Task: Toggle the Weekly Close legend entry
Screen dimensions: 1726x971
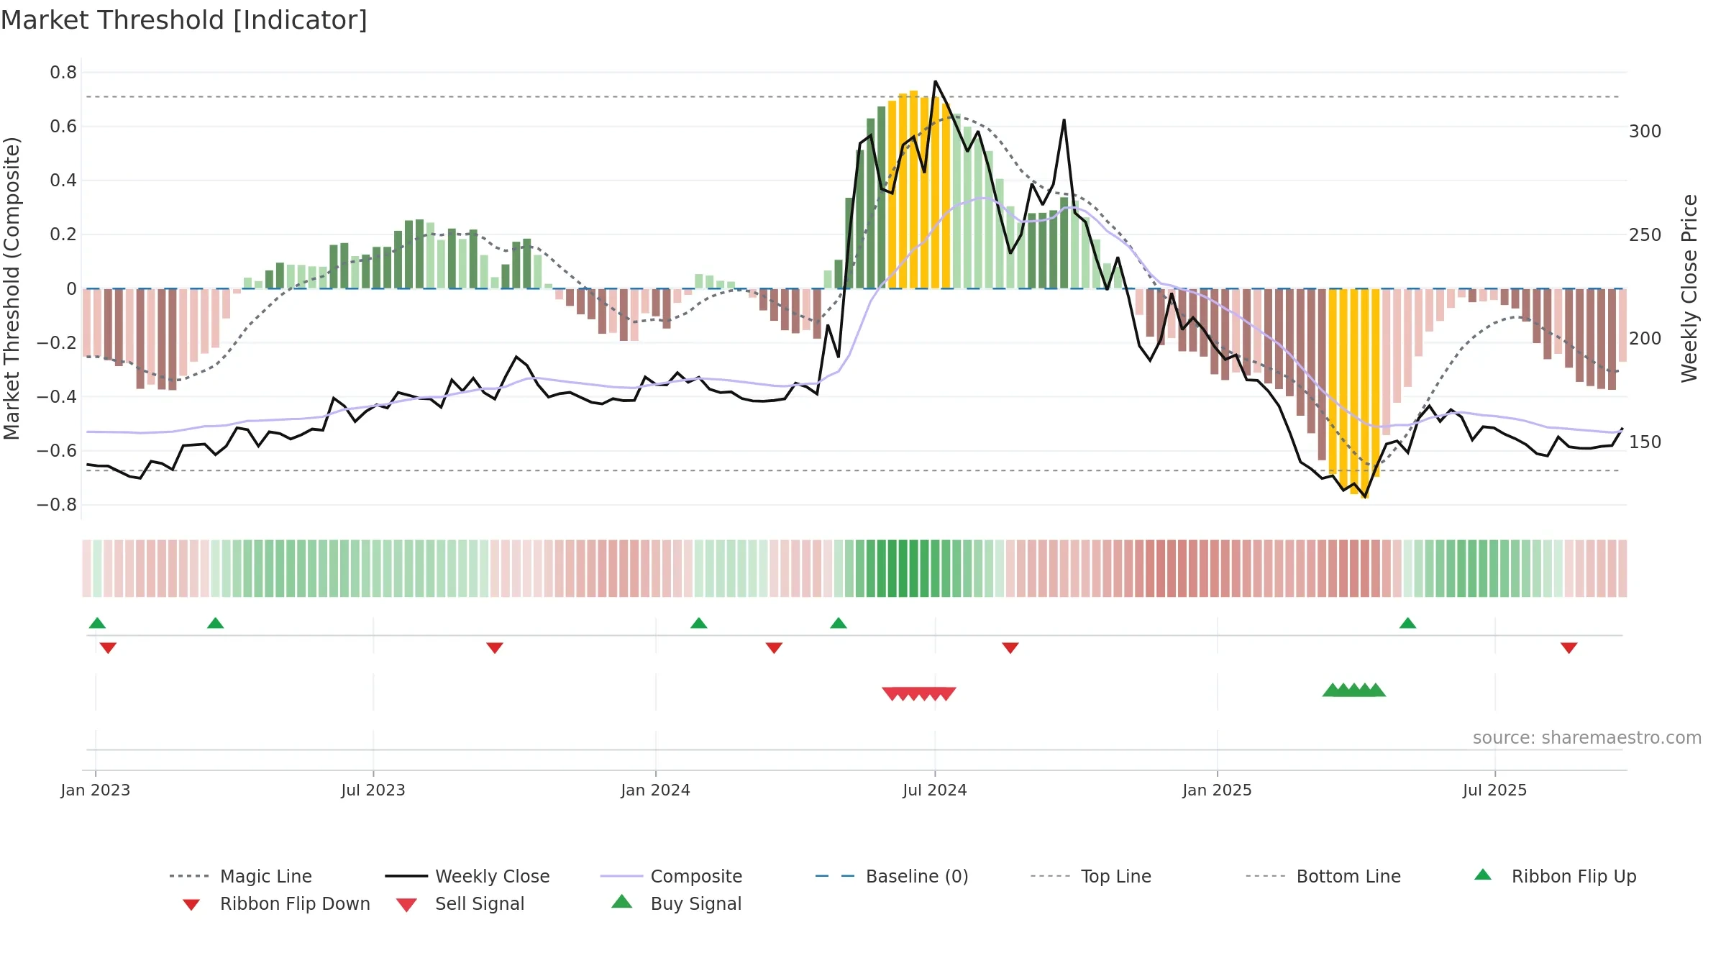Action: tap(467, 876)
